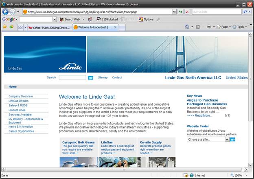Open Quick Tabs grid icon
The image size is (254, 179).
coord(20,27)
